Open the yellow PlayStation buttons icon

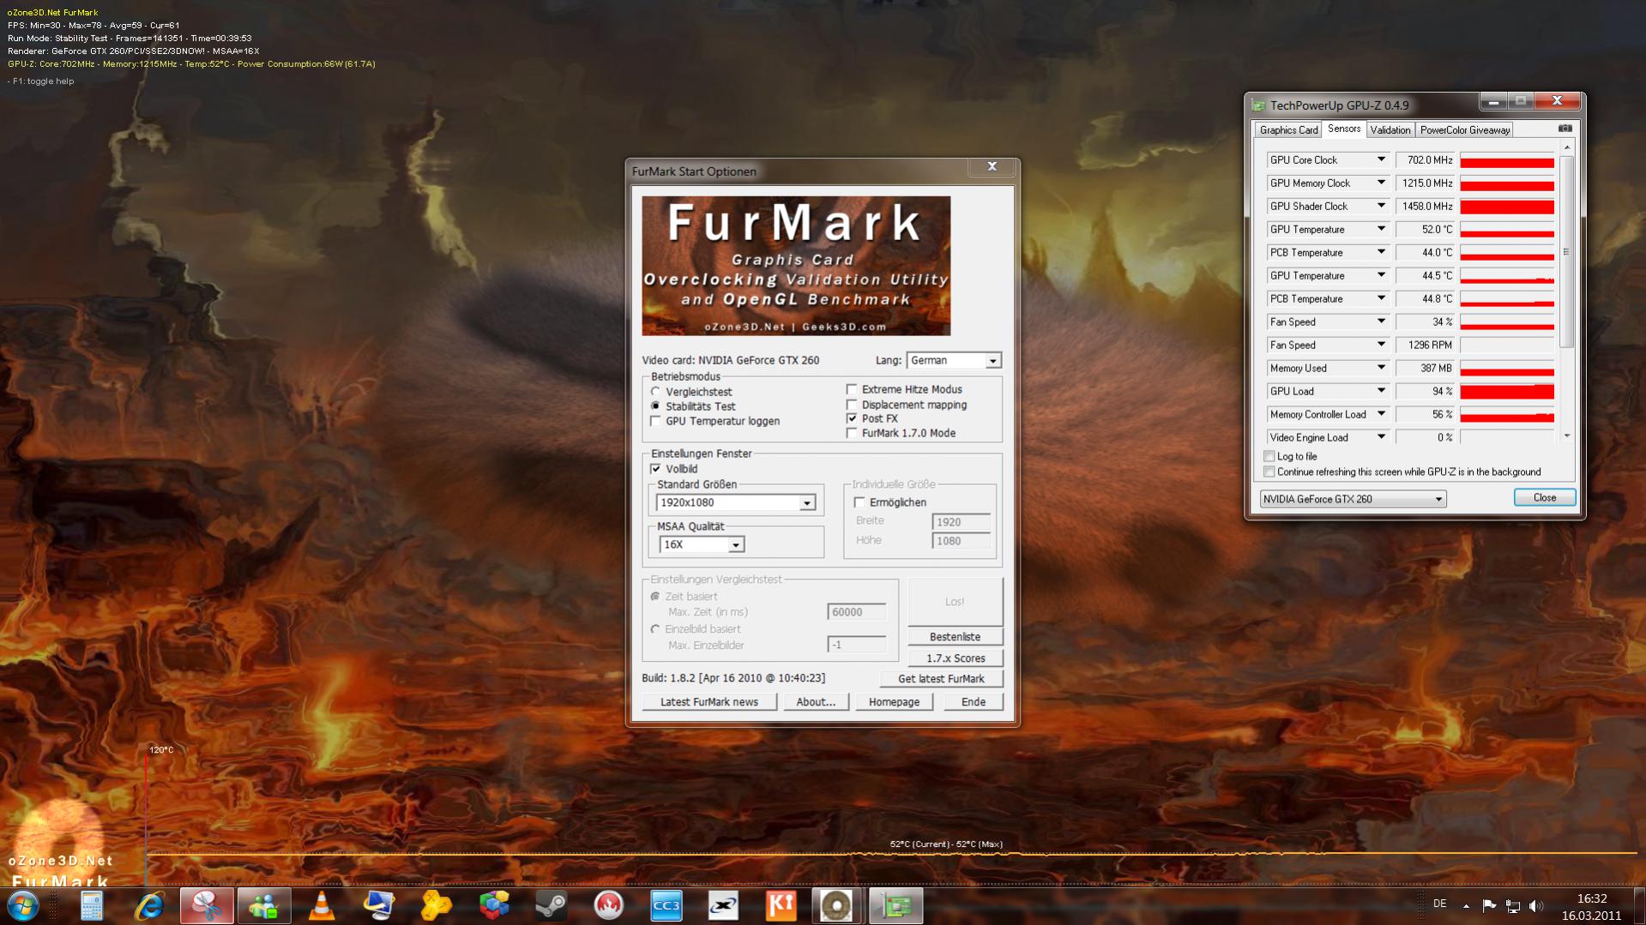tap(437, 905)
